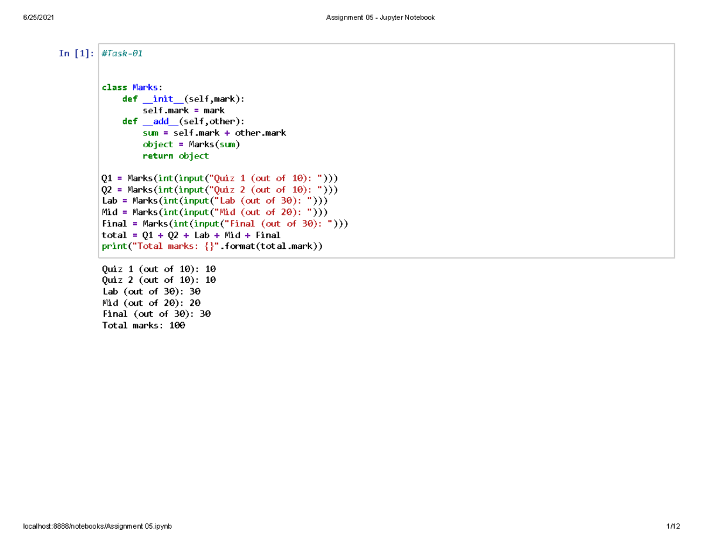Viewport: 704px width, 544px height.
Task: Click output line "Final (out of 30): 30"
Action: [x=157, y=314]
